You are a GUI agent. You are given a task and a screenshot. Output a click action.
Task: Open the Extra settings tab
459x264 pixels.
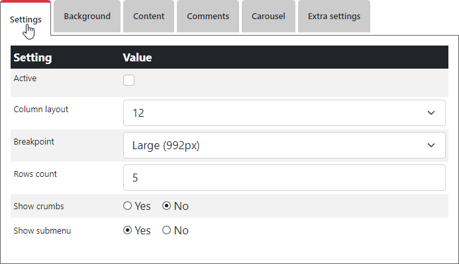tap(334, 16)
